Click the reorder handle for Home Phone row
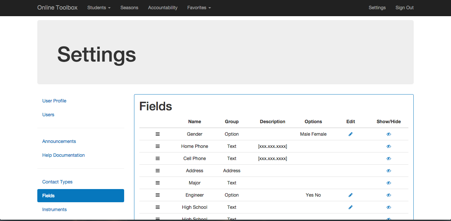Image resolution: width=451 pixels, height=221 pixels. pyautogui.click(x=157, y=146)
